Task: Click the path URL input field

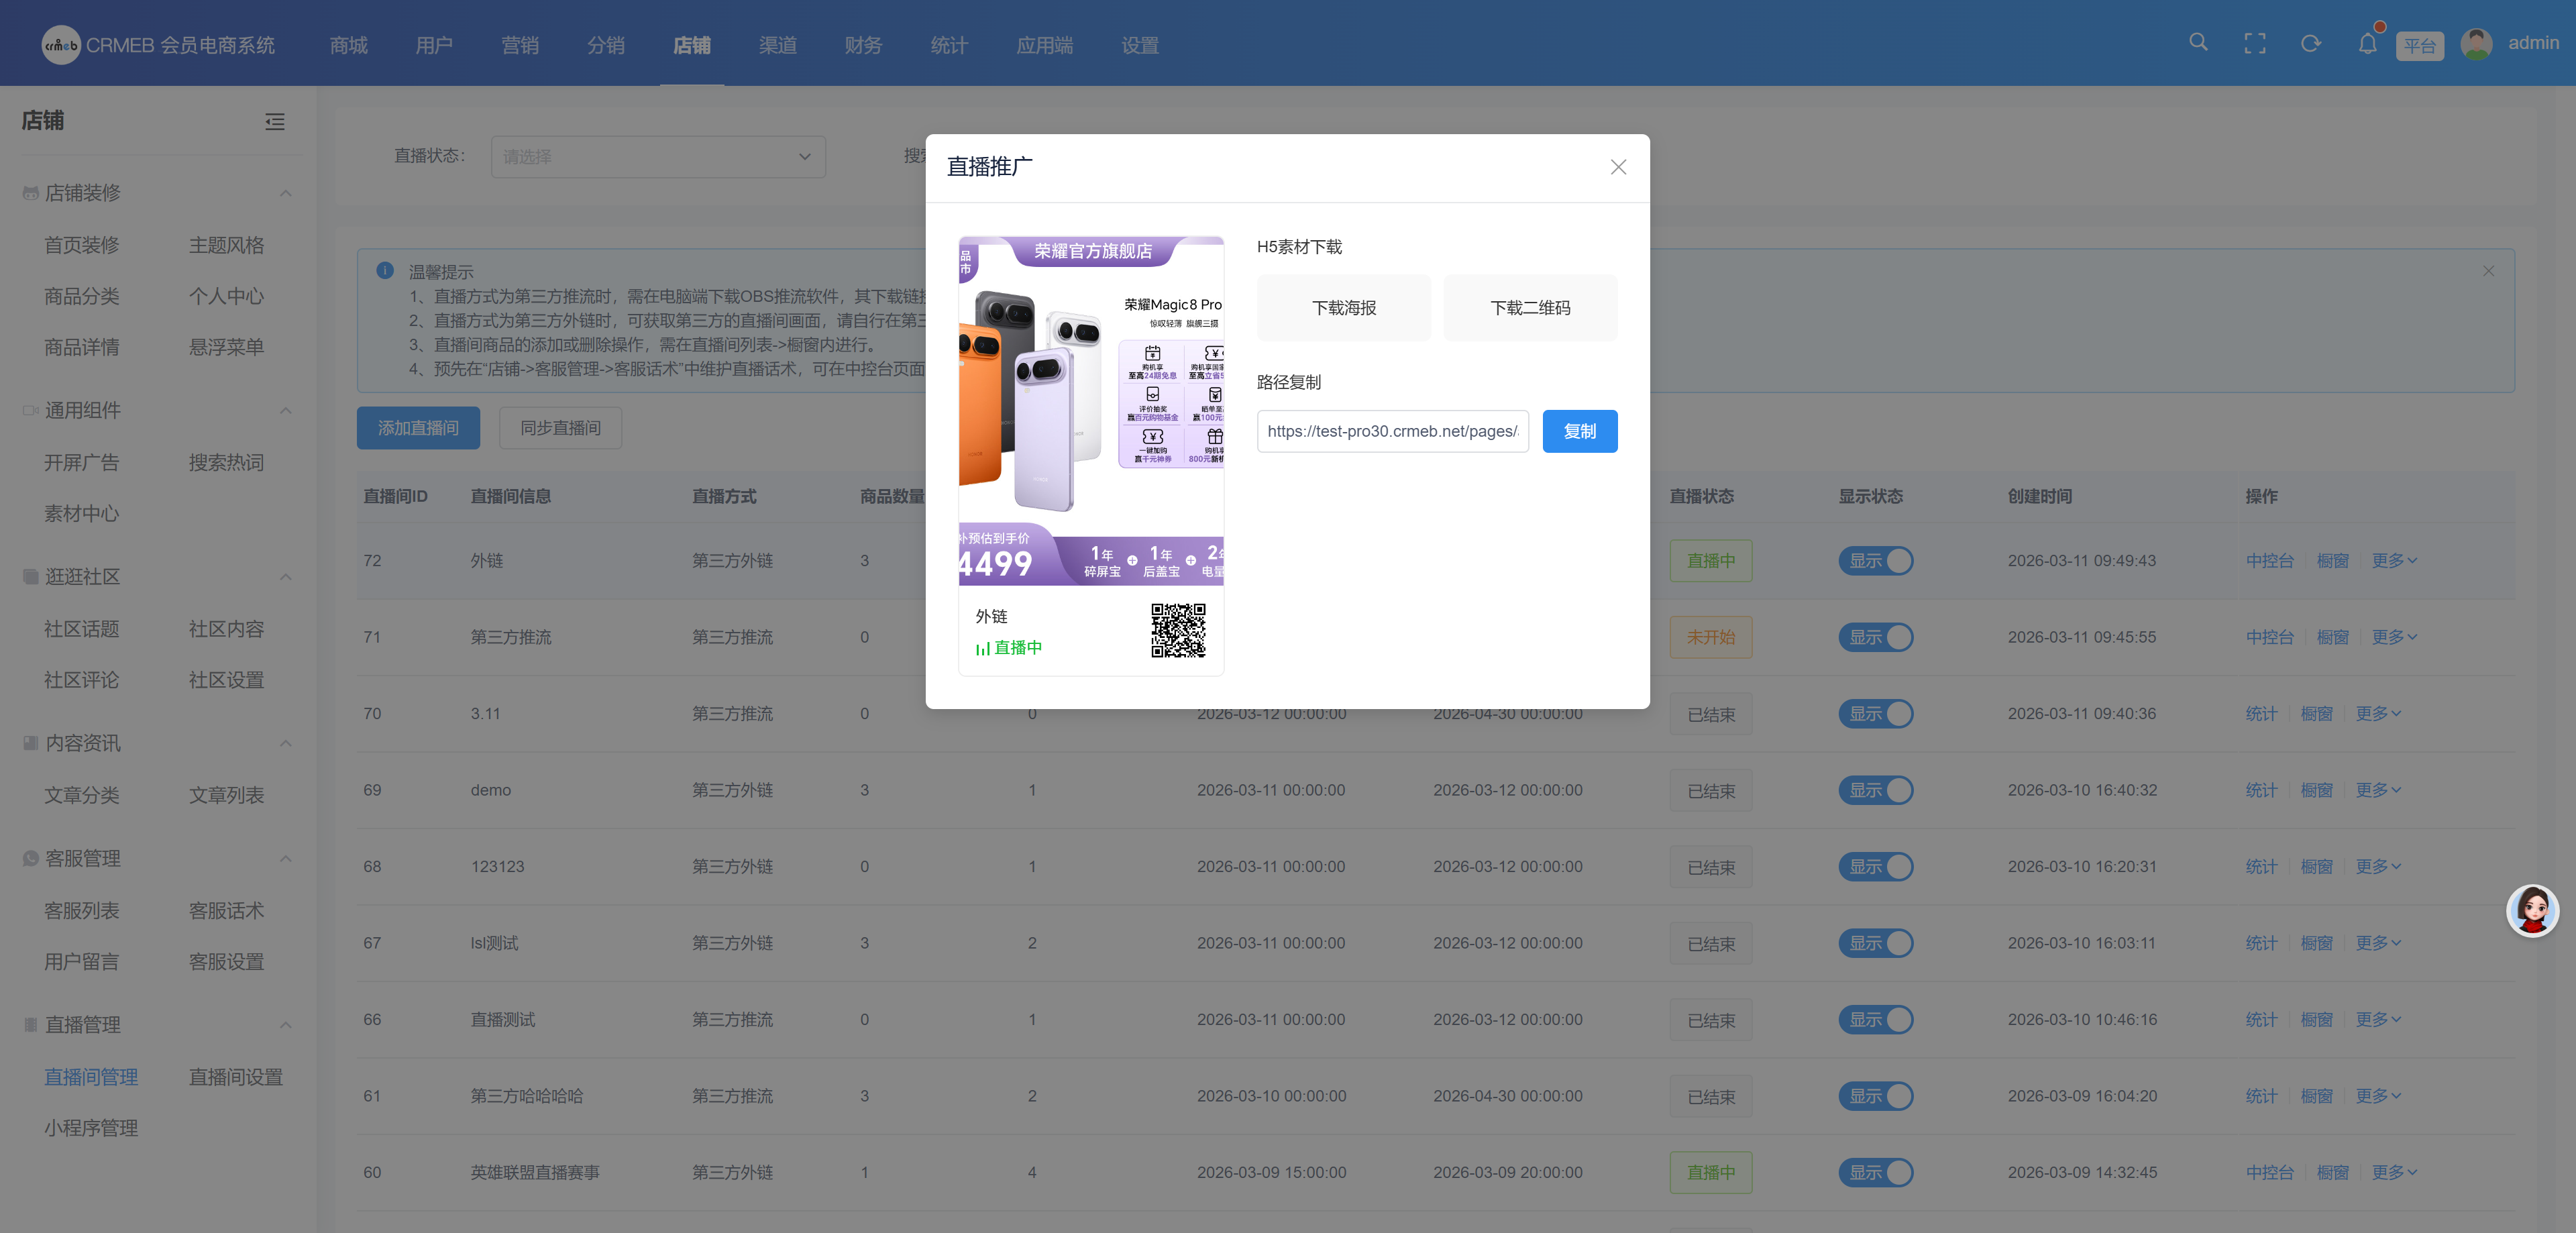Action: pyautogui.click(x=1392, y=431)
